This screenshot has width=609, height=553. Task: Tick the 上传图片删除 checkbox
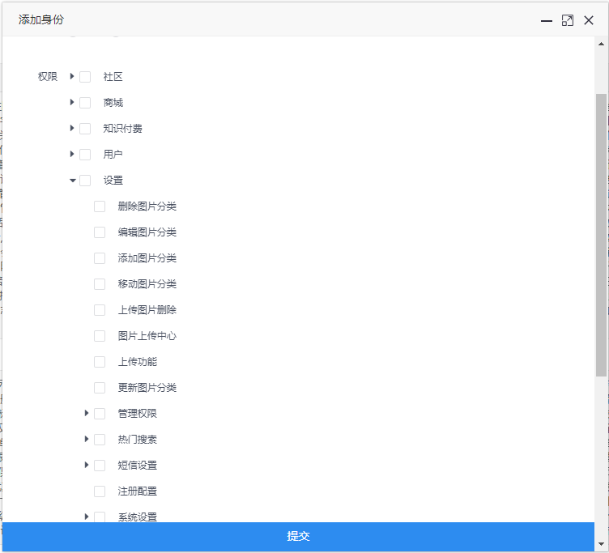tap(100, 310)
